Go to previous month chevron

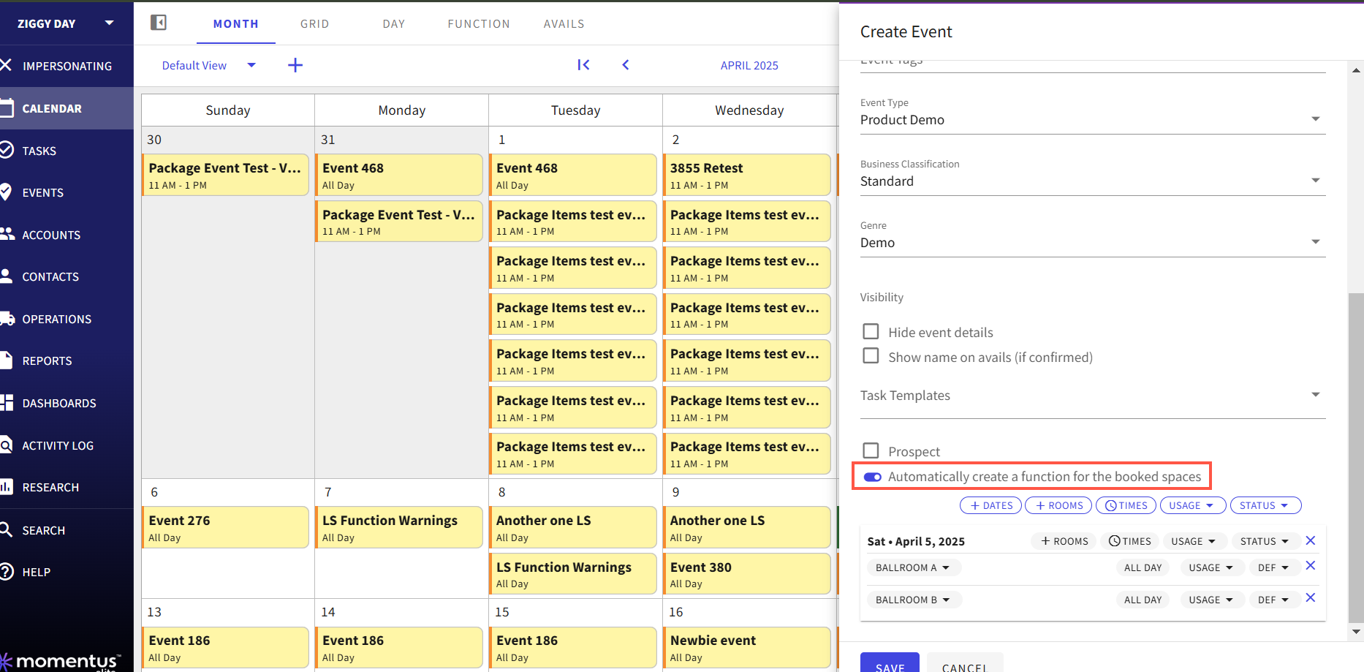pos(626,65)
